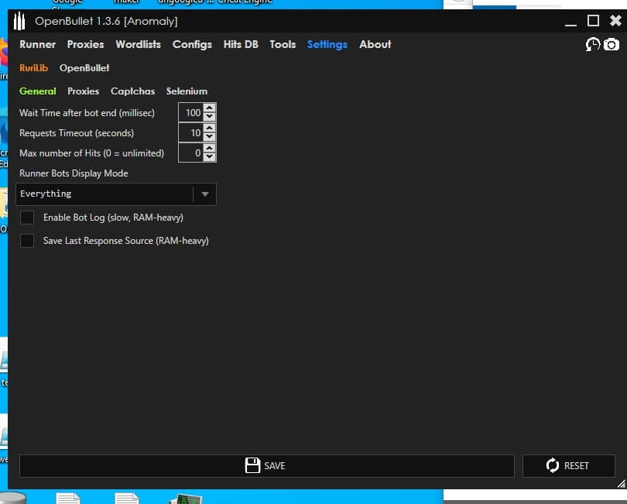Click the log history clock icon

pyautogui.click(x=593, y=45)
